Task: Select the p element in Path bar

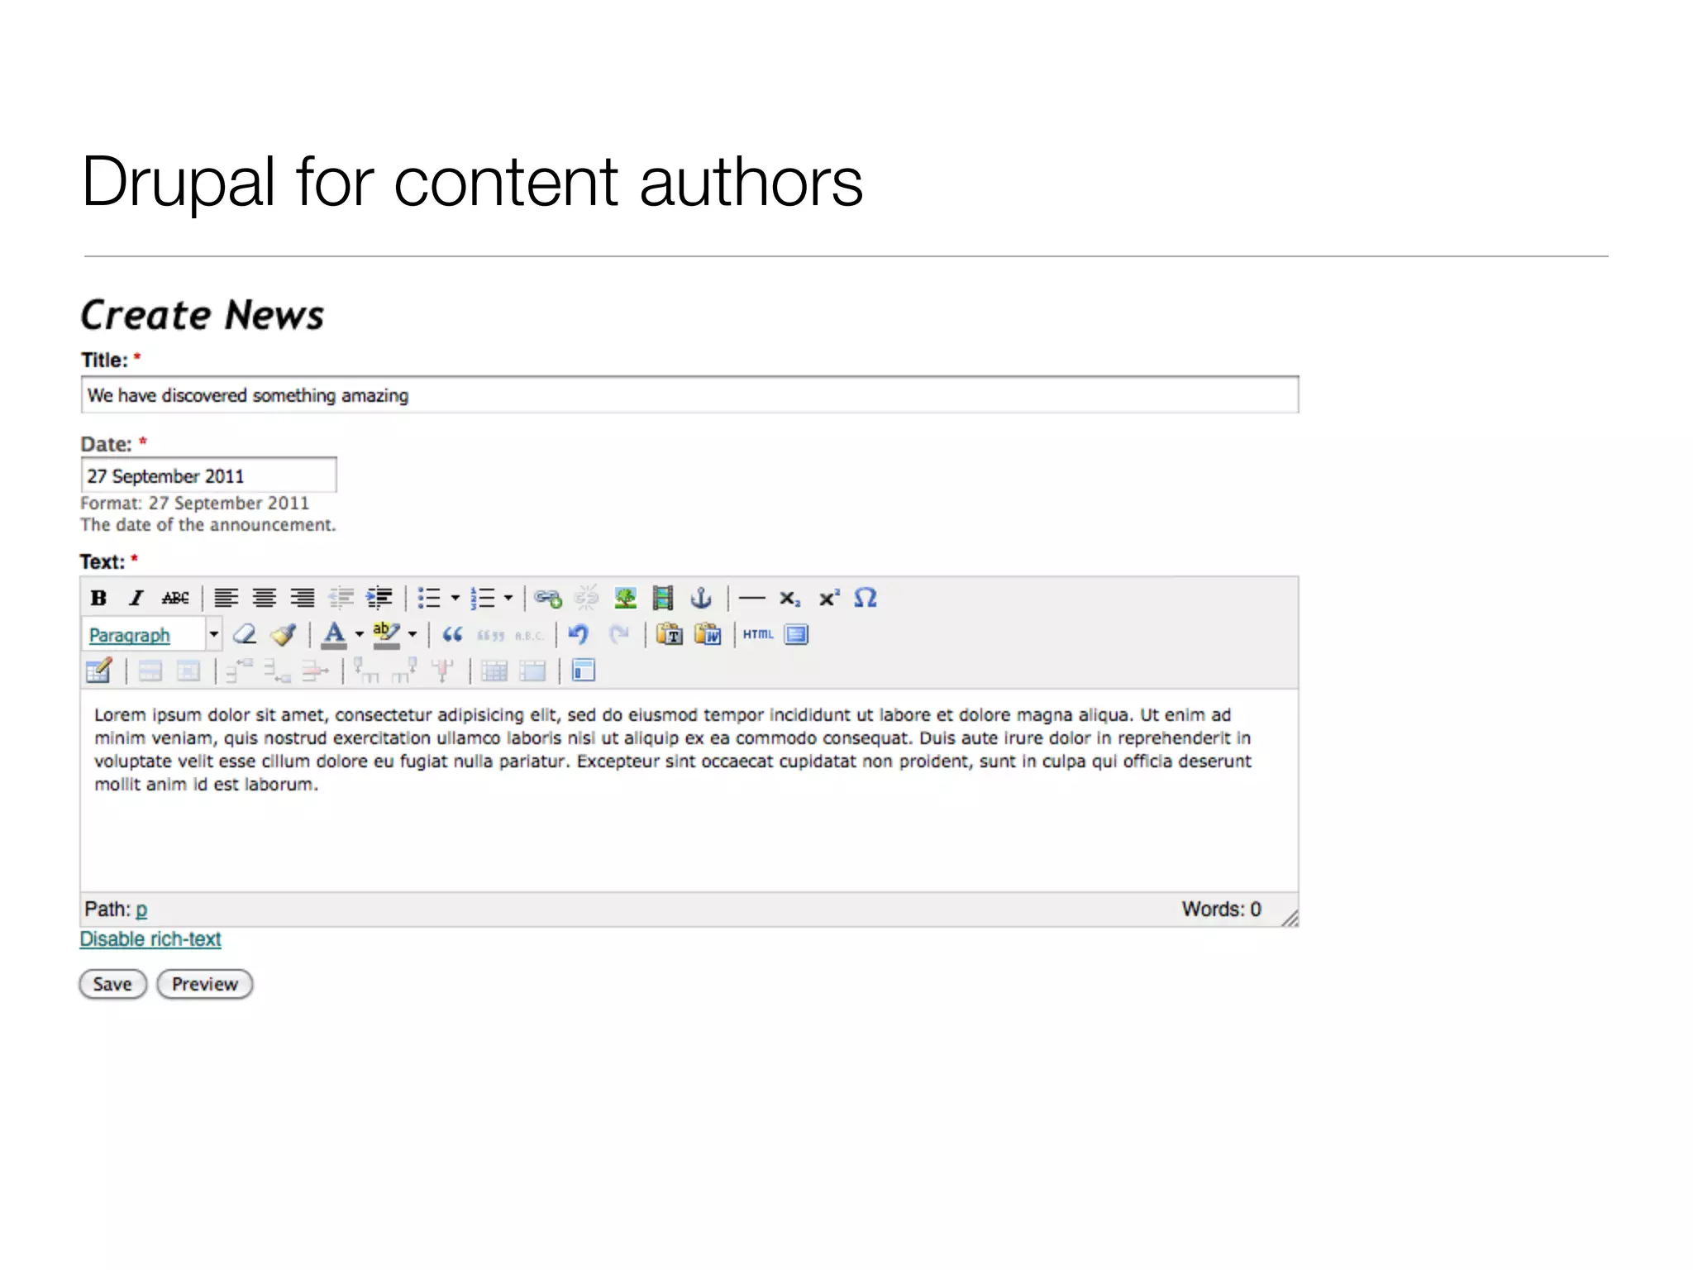Action: click(141, 910)
